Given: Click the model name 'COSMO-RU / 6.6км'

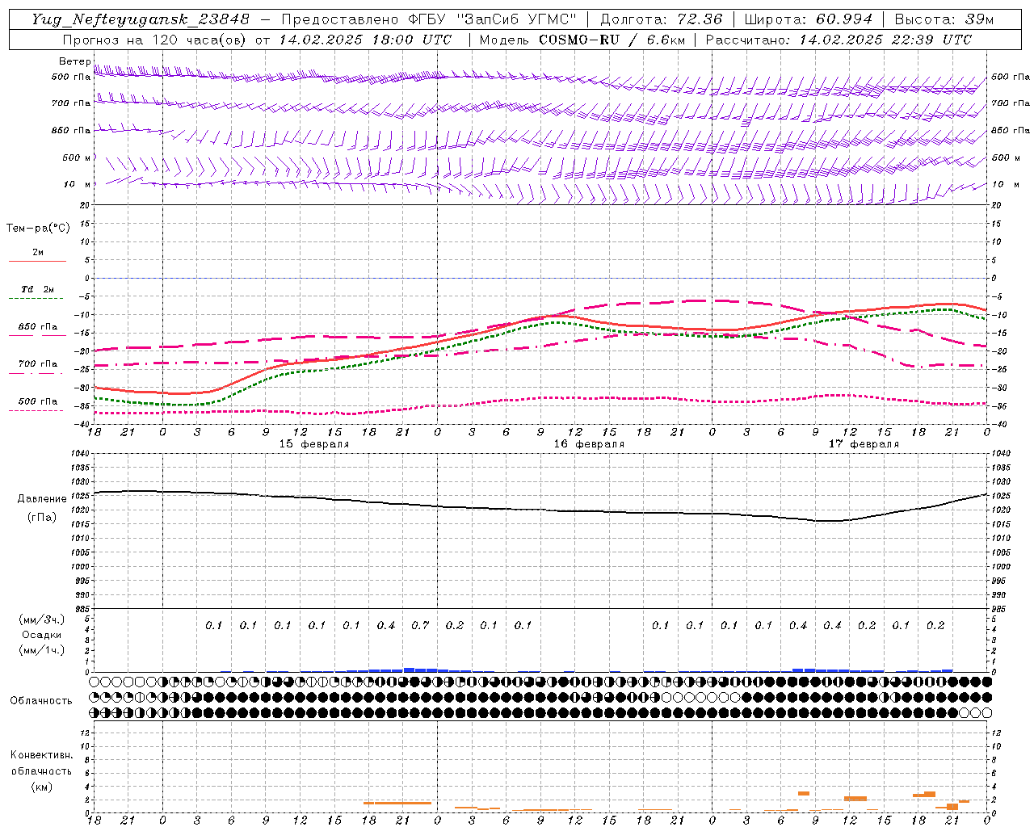Looking at the screenshot, I should pyautogui.click(x=612, y=40).
